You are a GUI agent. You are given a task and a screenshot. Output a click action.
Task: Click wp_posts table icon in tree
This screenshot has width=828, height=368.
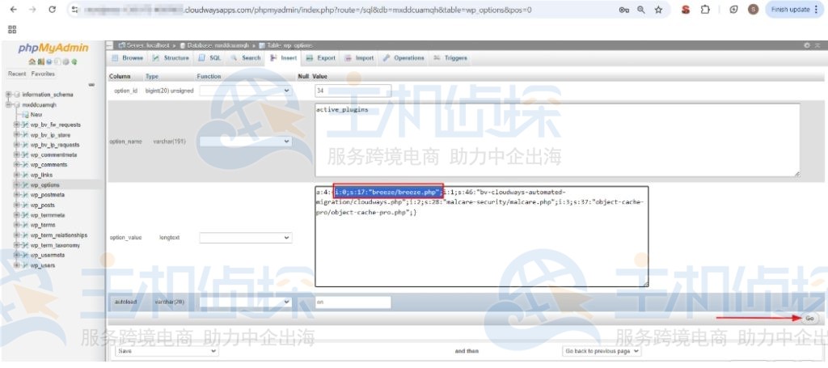[25, 205]
